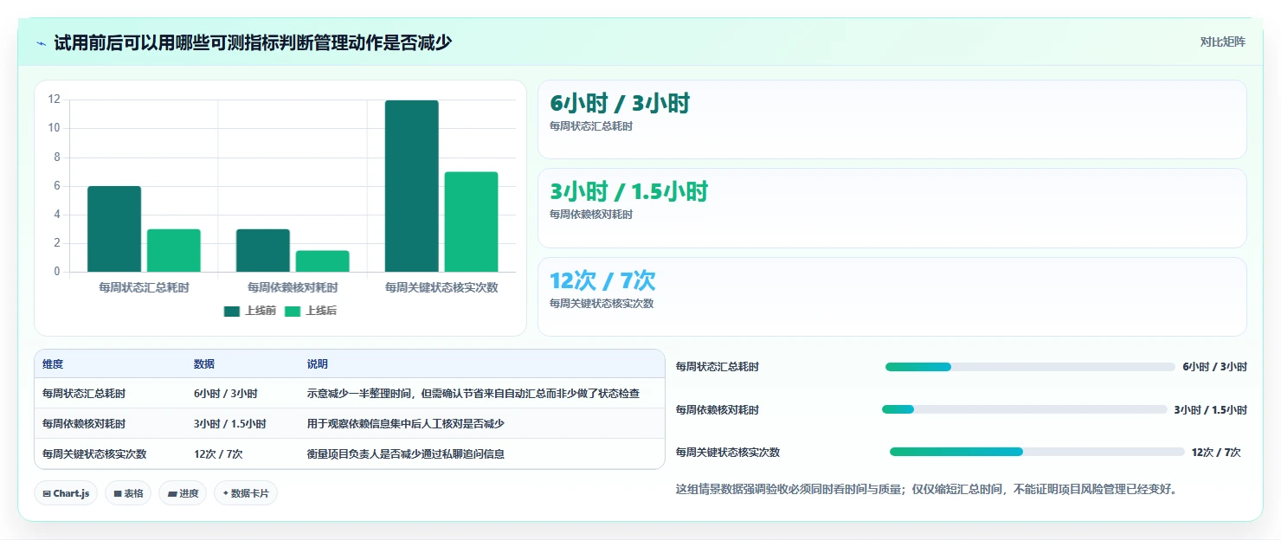The height and width of the screenshot is (540, 1281).
Task: Click the 每周状态汇总耗时 chart axis label
Action: point(144,287)
